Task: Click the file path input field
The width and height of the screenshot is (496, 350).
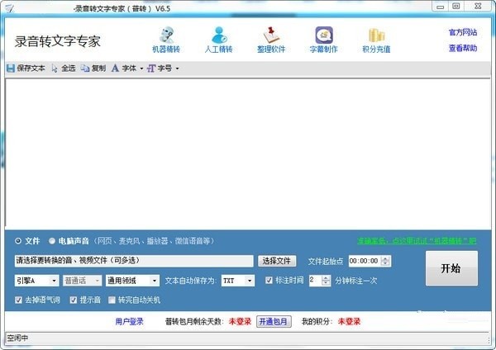Action: [134, 261]
